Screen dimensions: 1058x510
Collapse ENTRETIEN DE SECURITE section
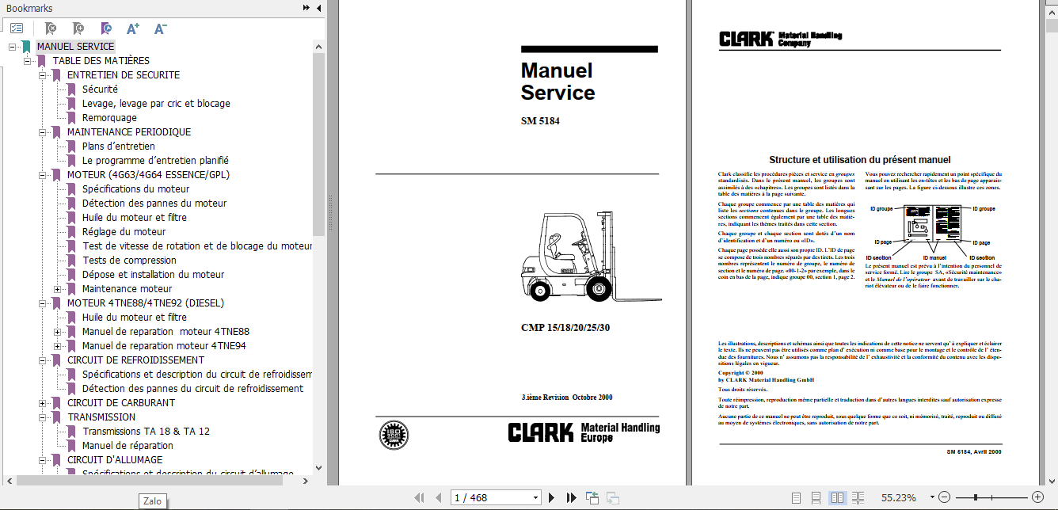point(42,75)
